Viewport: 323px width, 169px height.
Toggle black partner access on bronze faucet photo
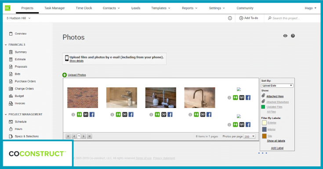(203, 115)
